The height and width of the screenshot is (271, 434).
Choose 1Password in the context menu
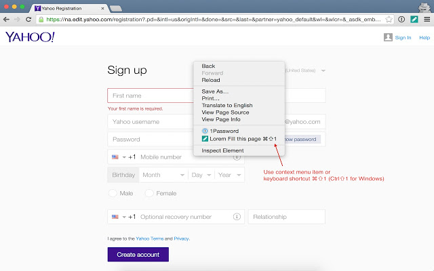[x=239, y=131]
